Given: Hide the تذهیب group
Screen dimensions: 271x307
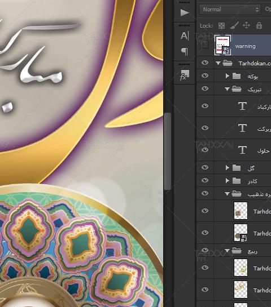Looking at the screenshot, I should [x=205, y=193].
